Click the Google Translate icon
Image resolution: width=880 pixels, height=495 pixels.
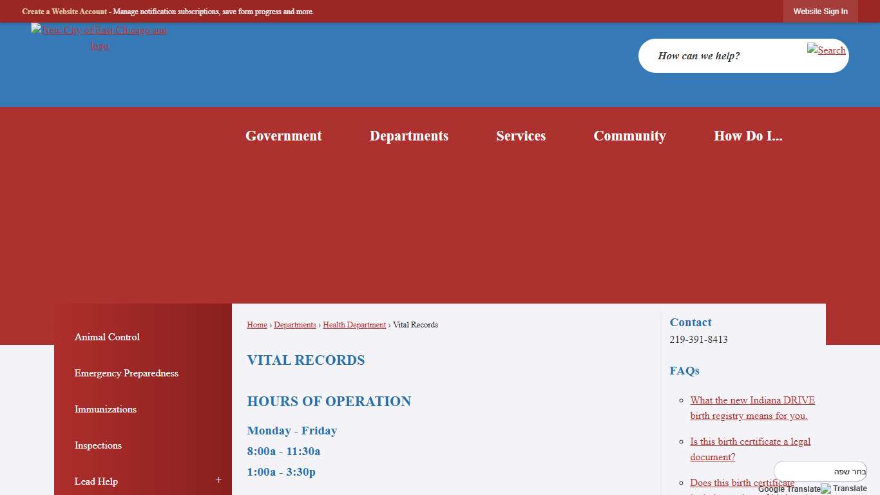pyautogui.click(x=826, y=489)
